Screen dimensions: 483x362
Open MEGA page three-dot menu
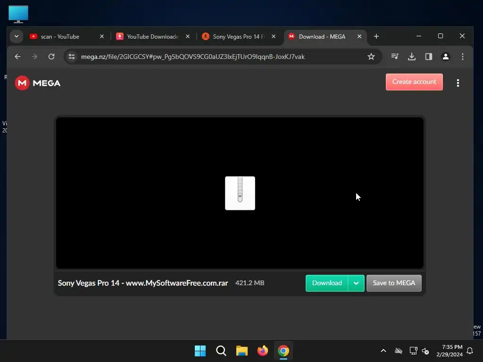click(x=458, y=83)
